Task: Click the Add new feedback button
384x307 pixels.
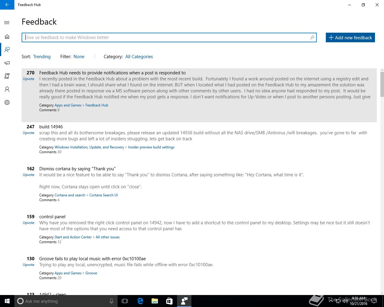Action: click(x=350, y=37)
